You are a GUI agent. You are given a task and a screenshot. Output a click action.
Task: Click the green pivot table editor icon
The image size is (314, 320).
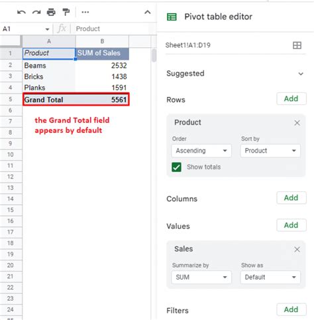coord(172,17)
